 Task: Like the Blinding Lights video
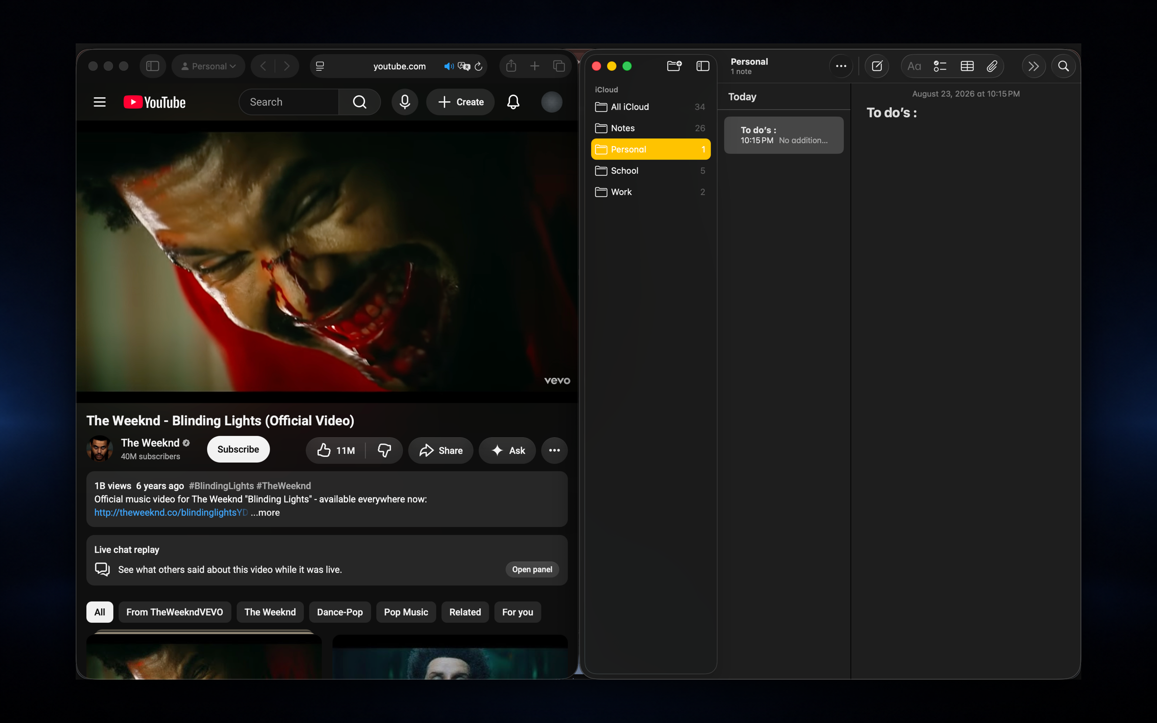(x=336, y=450)
